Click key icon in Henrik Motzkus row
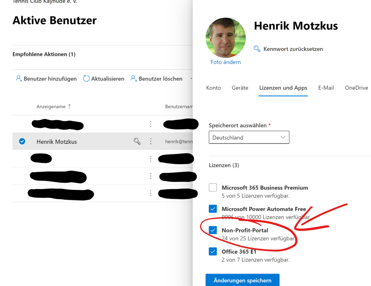Viewport: 371px width, 286px height. 137,141
